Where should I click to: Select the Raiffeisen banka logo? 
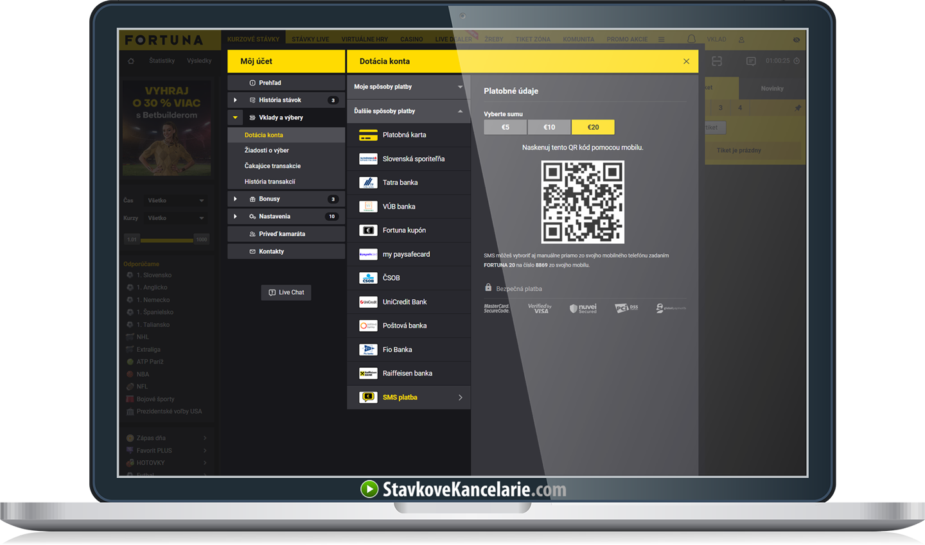pos(368,374)
